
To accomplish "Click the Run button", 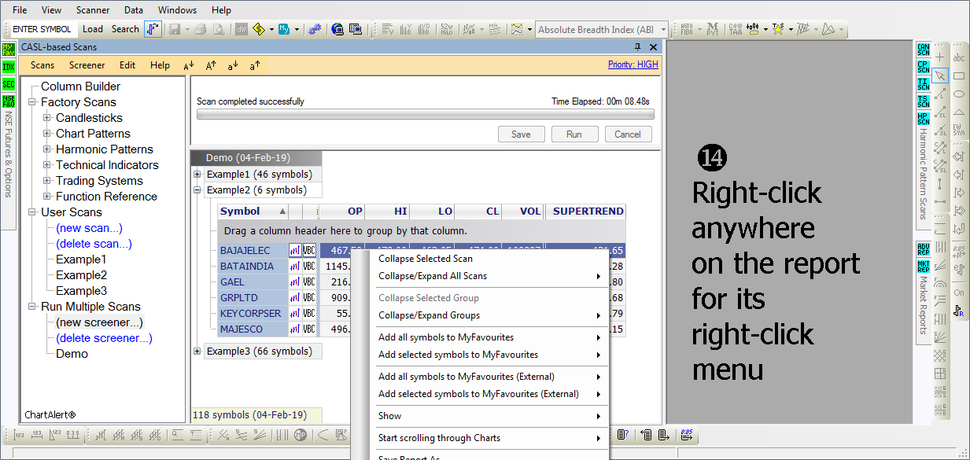I will tap(574, 134).
